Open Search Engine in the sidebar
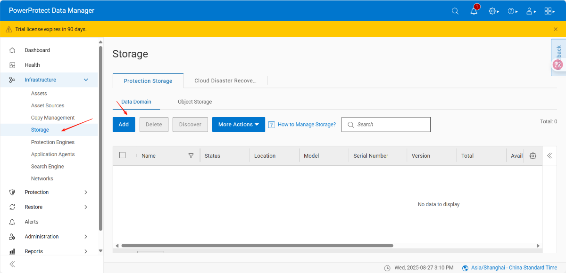Screen dimensions: 566x273 click(x=48, y=166)
